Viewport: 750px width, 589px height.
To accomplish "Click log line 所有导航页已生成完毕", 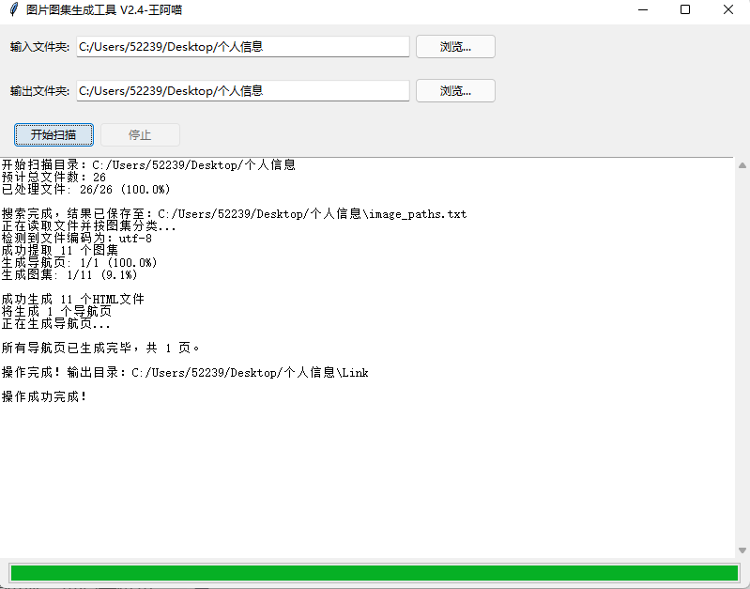I will coord(100,348).
